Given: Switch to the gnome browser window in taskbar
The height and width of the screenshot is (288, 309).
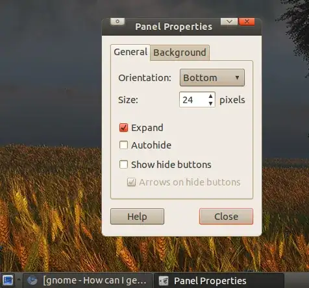Looking at the screenshot, I should (88, 281).
